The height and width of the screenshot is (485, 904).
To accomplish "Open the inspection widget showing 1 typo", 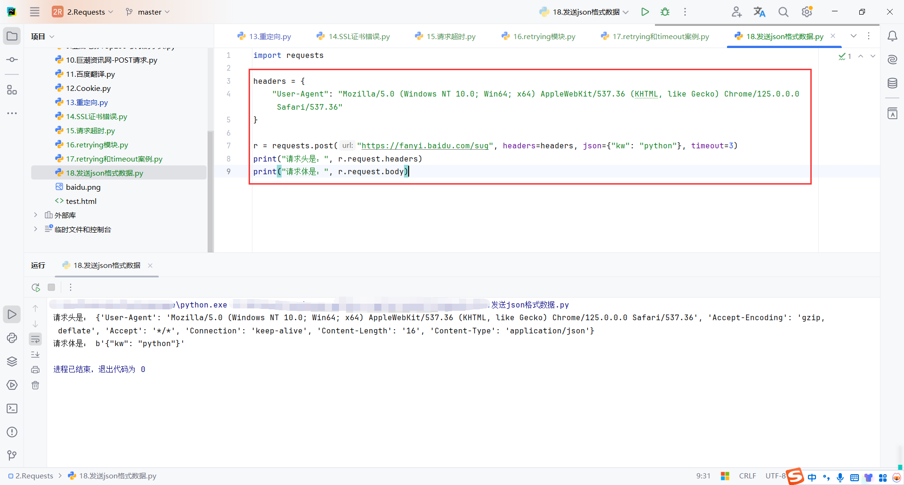I will click(845, 57).
